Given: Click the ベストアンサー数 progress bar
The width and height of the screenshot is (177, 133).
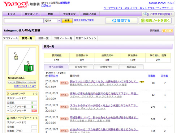Looking at the screenshot, I should [34, 107].
